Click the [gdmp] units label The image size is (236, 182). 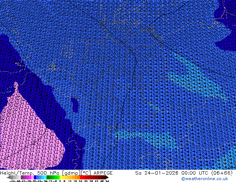click(x=71, y=173)
